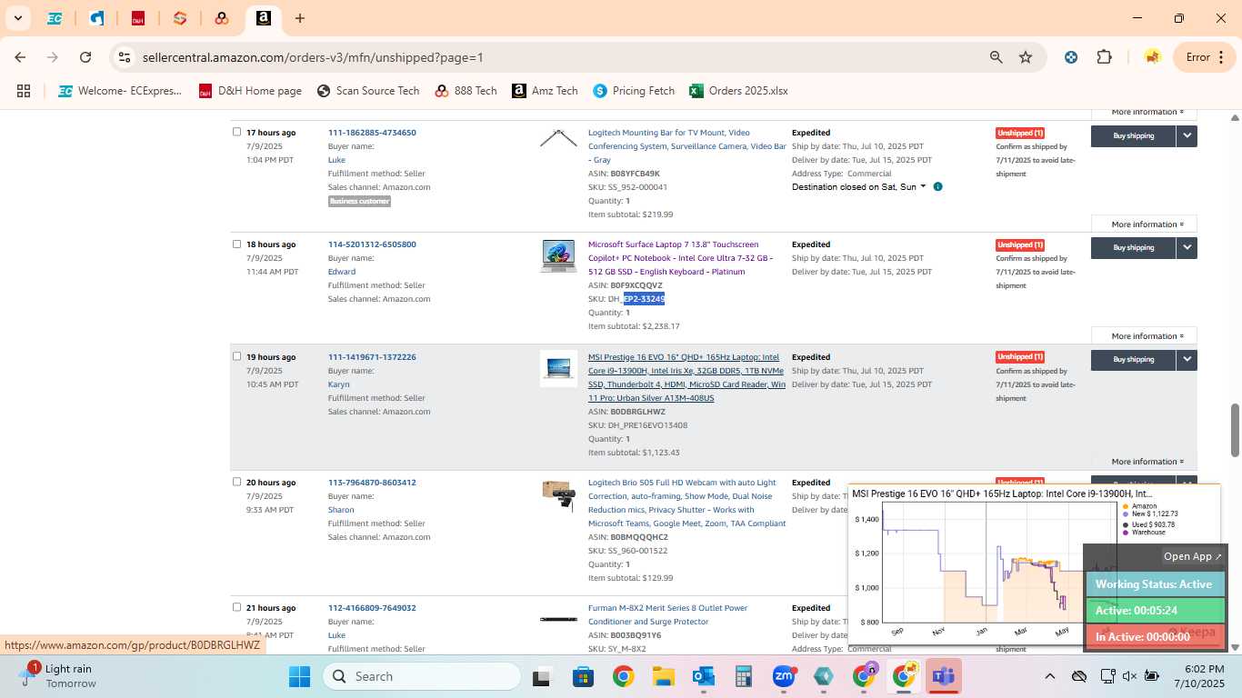Click the taskbar Search box

point(422,676)
